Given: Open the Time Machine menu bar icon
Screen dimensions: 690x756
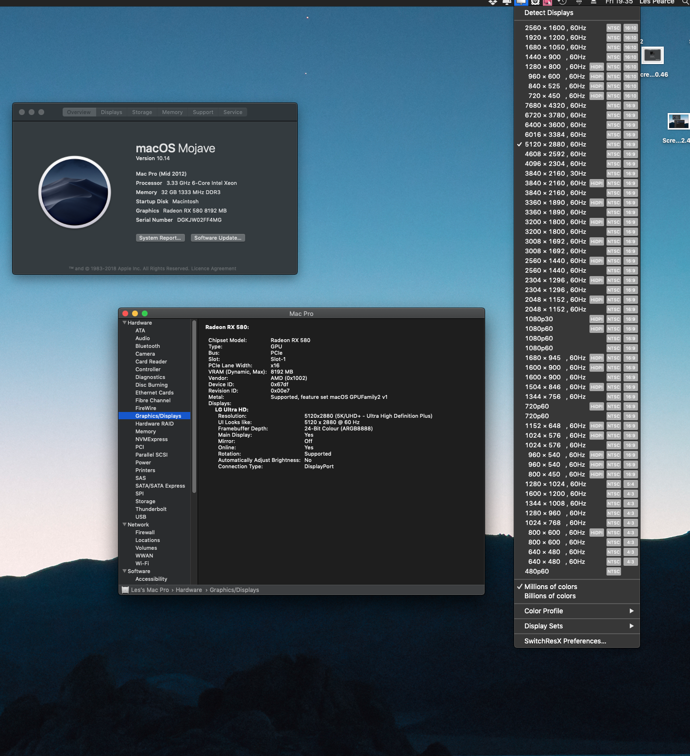Looking at the screenshot, I should tap(562, 2).
